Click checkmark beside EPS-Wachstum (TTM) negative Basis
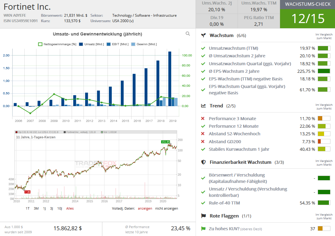The height and width of the screenshot is (236, 335). 203,79
